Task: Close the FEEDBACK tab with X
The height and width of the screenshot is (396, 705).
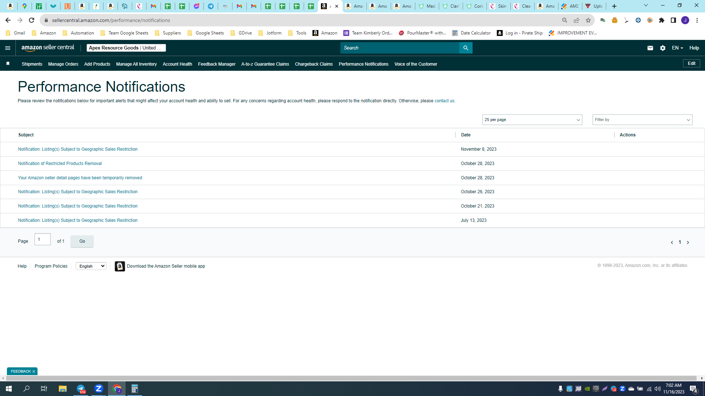Action: (x=34, y=371)
